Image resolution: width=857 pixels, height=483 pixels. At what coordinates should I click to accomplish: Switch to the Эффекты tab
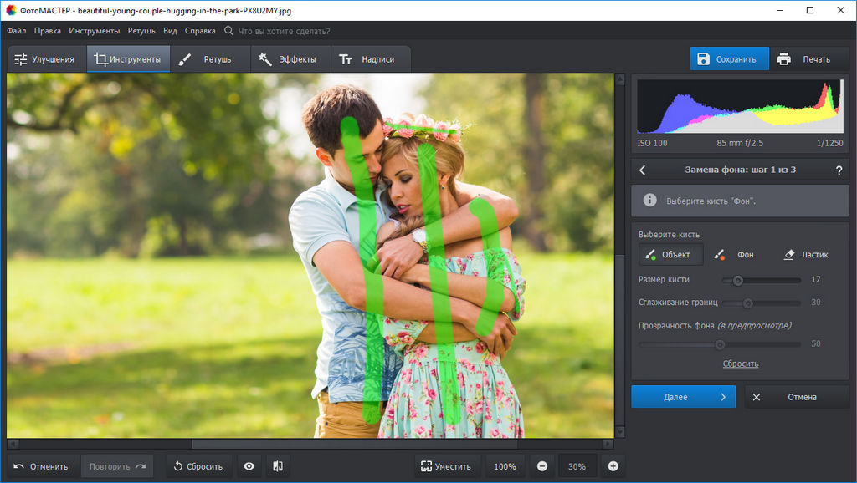coord(288,59)
